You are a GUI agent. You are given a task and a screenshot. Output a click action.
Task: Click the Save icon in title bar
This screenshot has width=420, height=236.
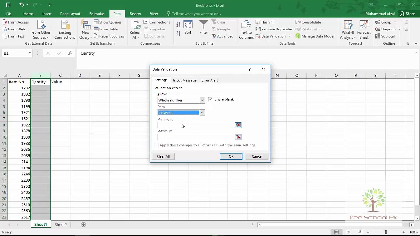click(8, 5)
